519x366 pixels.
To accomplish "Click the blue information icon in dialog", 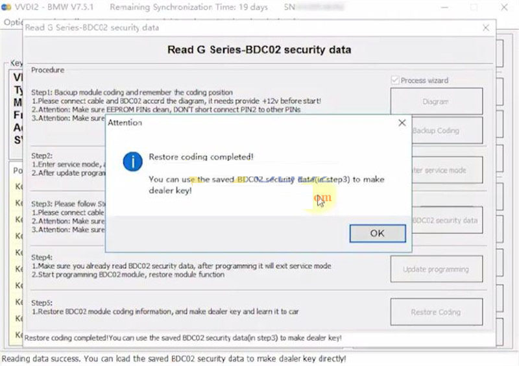I will tap(132, 162).
